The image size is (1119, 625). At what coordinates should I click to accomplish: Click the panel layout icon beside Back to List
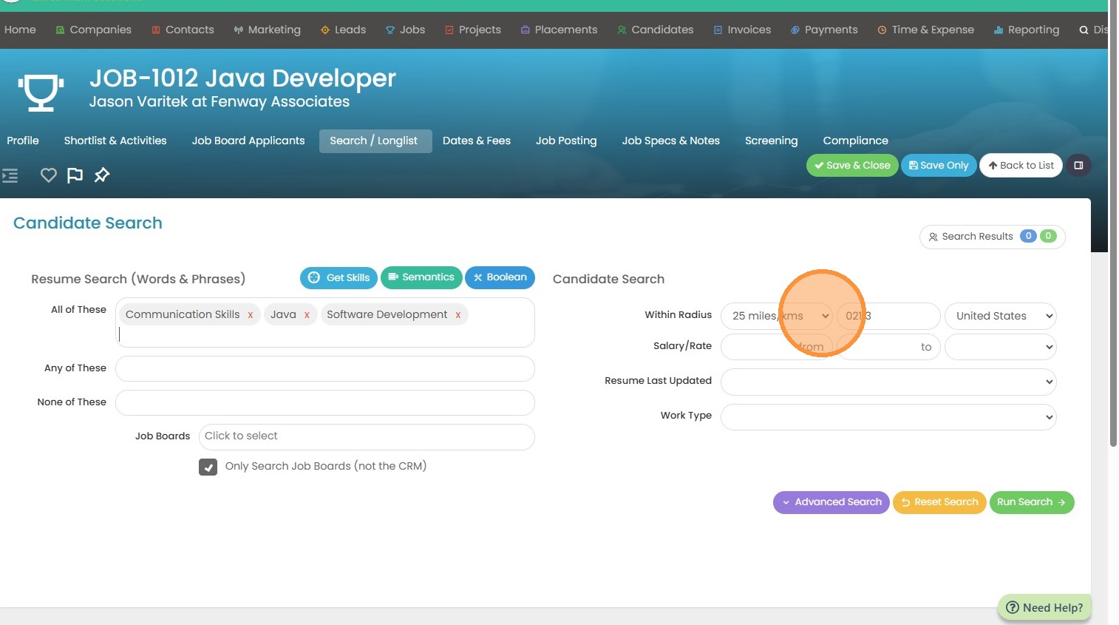pyautogui.click(x=1078, y=166)
